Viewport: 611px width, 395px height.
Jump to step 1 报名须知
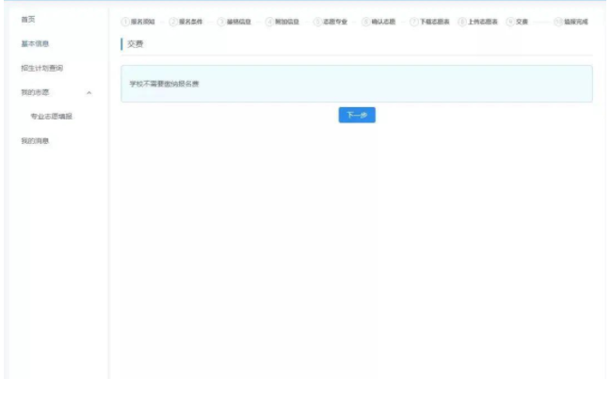tap(138, 22)
